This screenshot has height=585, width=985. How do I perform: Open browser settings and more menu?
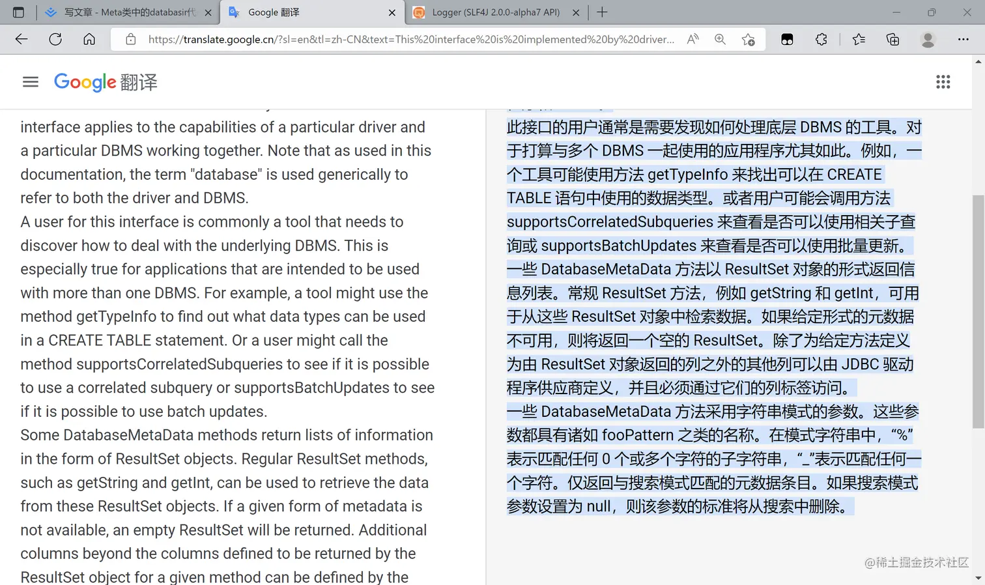[963, 39]
